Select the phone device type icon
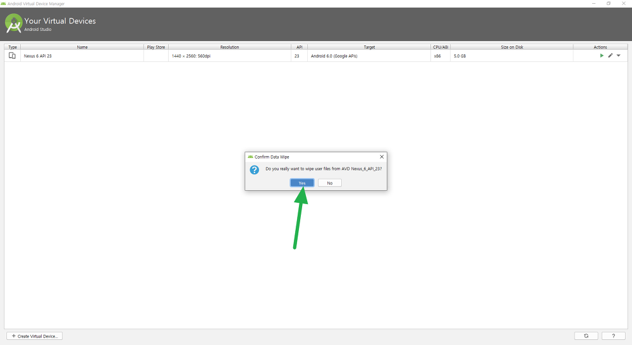Screen dimensions: 632x345 pyautogui.click(x=12, y=56)
